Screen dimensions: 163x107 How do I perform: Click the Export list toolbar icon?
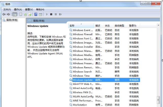(30, 14)
